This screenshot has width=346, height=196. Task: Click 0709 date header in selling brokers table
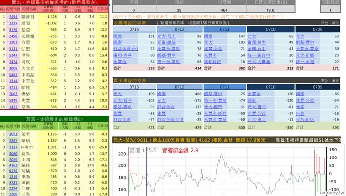[317, 87]
